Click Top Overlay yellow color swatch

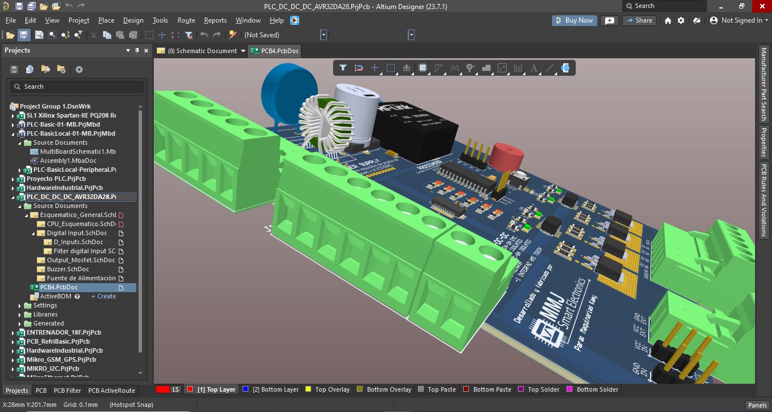pos(308,389)
